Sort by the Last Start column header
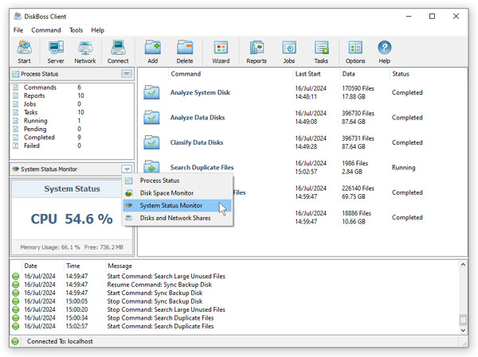Screen dimensions: 478x357 [x=308, y=74]
